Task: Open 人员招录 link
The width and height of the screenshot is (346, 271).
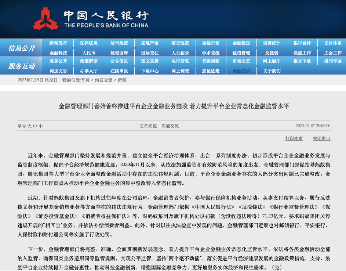Action: (180, 53)
